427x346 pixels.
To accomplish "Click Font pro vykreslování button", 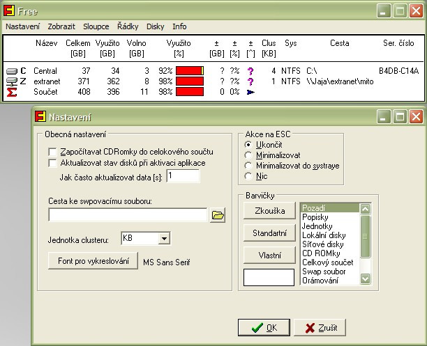I will 93,261.
